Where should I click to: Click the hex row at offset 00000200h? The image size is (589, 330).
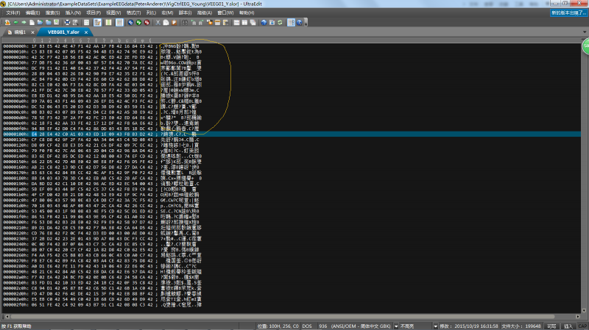(x=102, y=222)
